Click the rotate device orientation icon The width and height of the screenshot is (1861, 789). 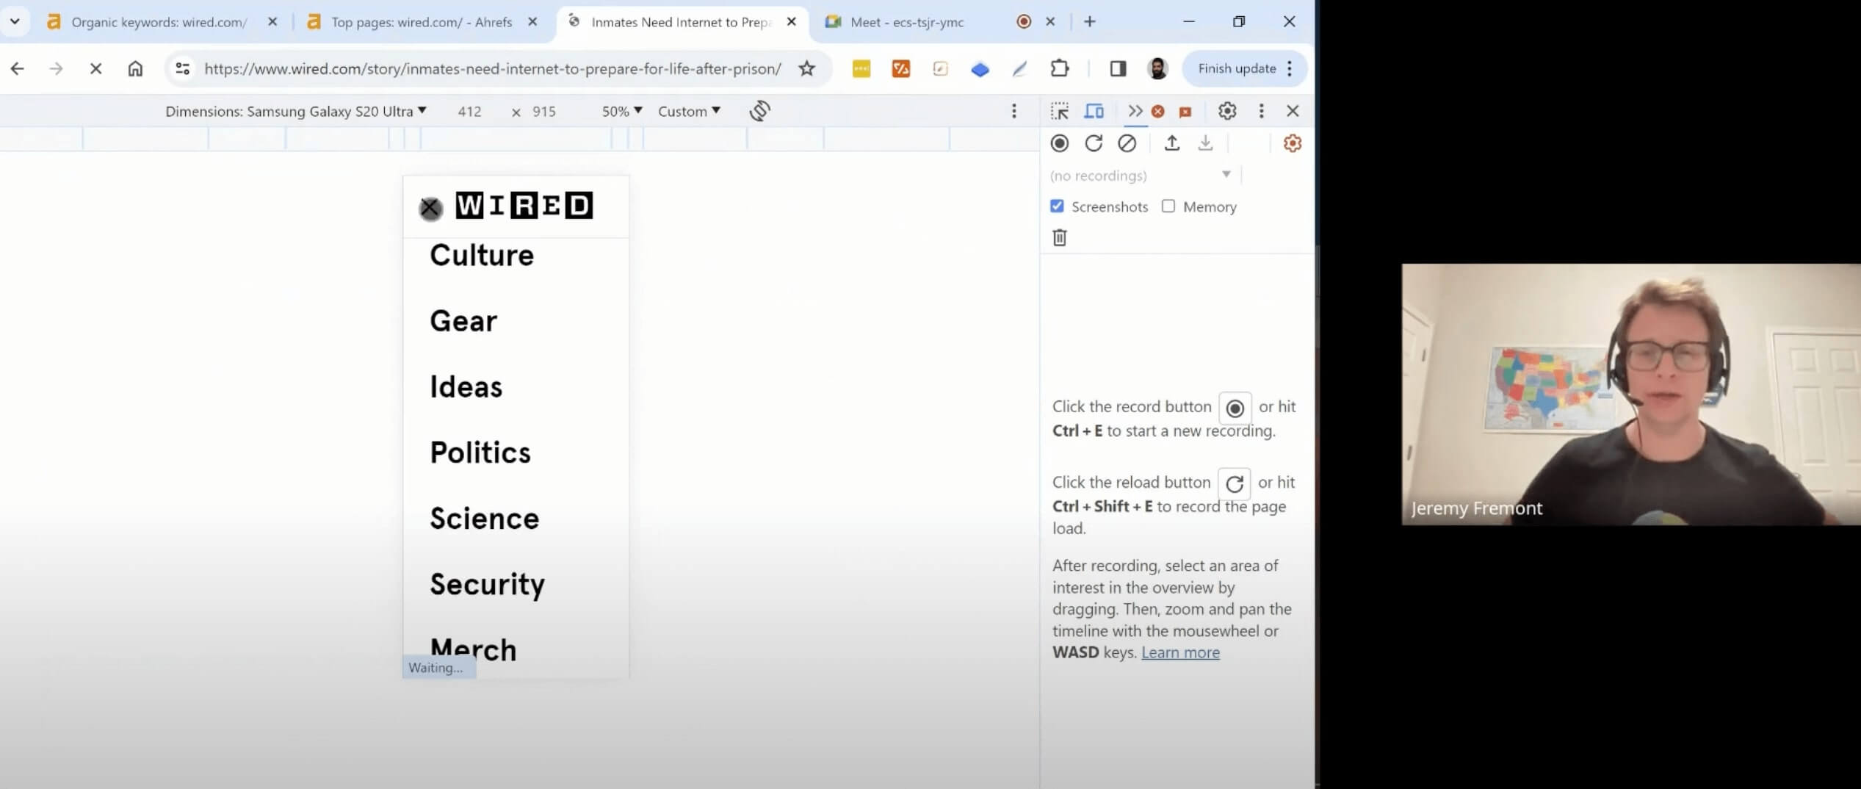pyautogui.click(x=759, y=111)
